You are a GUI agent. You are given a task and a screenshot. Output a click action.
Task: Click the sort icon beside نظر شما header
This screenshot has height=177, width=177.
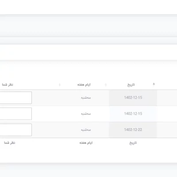(60, 85)
